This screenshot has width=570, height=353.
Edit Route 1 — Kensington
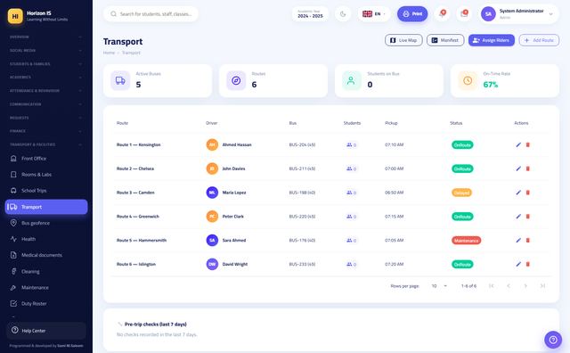click(518, 144)
